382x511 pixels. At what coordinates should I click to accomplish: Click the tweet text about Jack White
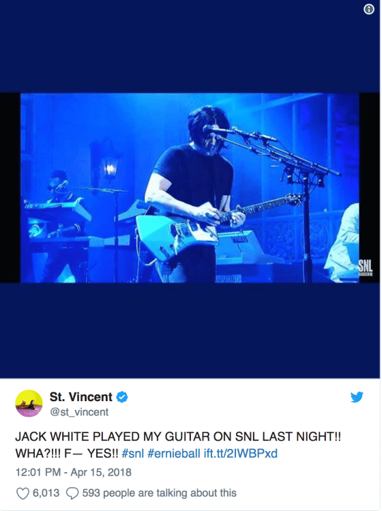pyautogui.click(x=178, y=445)
